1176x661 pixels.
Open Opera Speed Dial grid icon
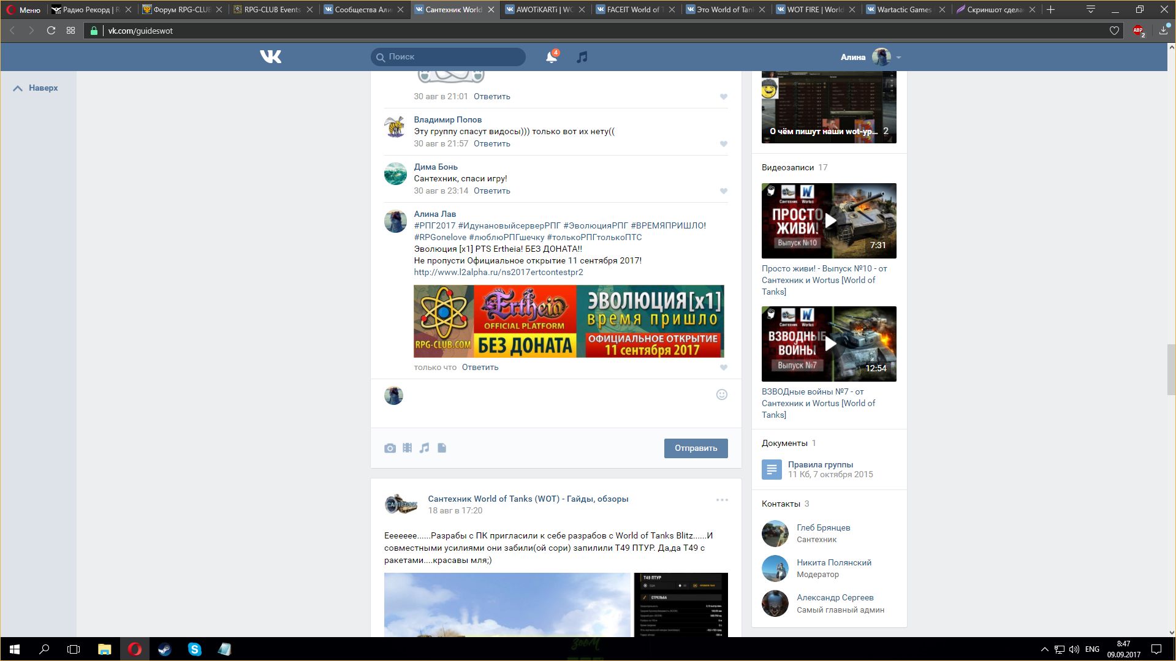pos(70,30)
